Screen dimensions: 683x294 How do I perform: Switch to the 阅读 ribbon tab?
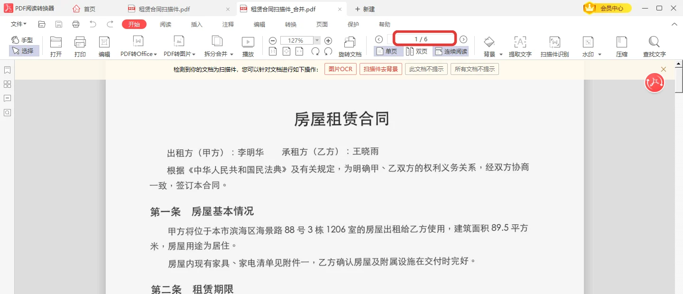click(x=166, y=25)
